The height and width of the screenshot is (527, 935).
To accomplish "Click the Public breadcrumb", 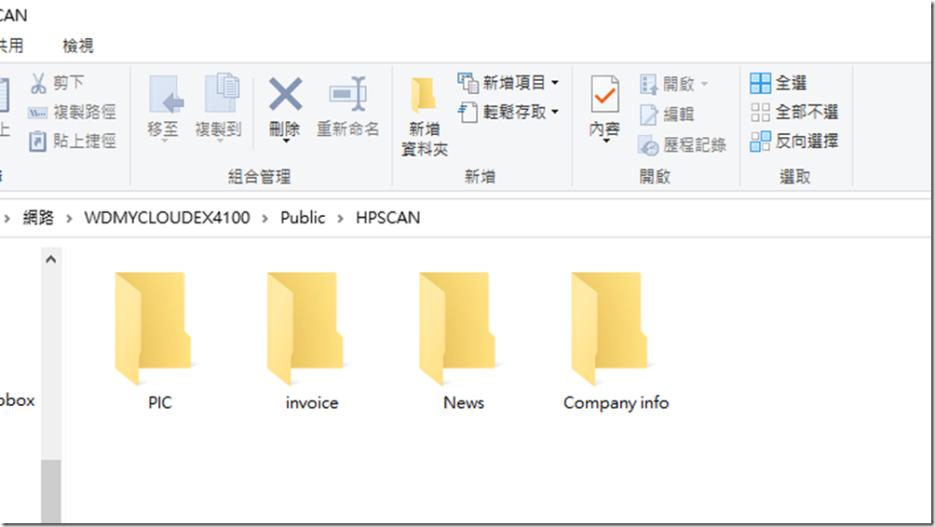I will tap(303, 218).
